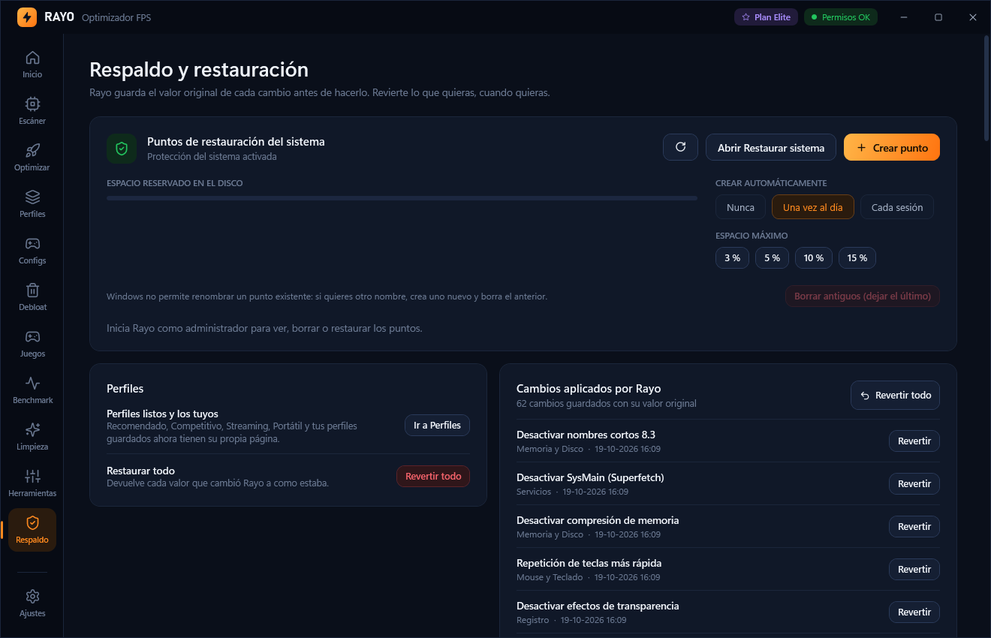Set maximum space to 10 %

click(814, 257)
